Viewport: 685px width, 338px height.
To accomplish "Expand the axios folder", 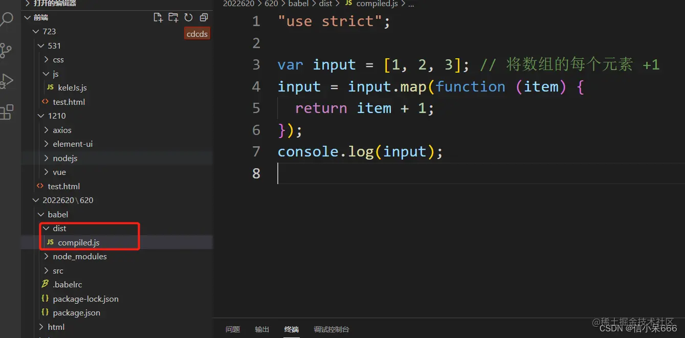I will [x=62, y=130].
